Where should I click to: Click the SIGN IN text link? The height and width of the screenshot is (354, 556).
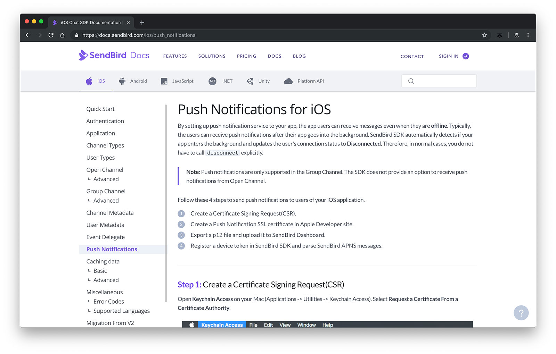click(x=449, y=56)
